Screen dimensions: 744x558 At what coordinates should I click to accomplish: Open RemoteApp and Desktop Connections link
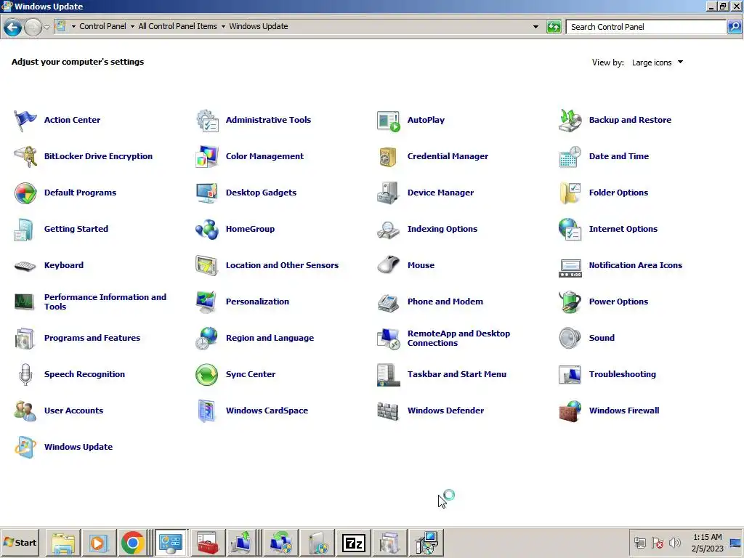(458, 339)
